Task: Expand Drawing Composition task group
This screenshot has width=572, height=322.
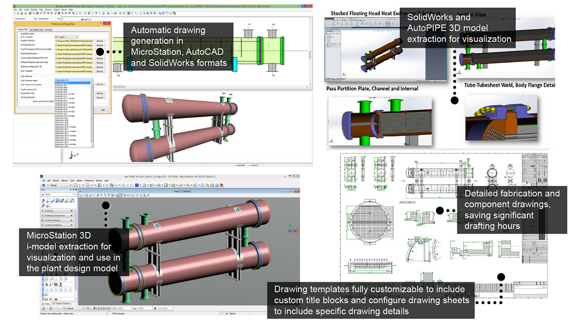Action: (57, 216)
